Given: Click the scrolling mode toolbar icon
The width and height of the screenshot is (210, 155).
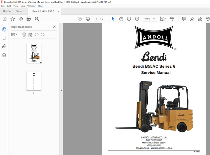Looking at the screenshot, I should (172, 19).
